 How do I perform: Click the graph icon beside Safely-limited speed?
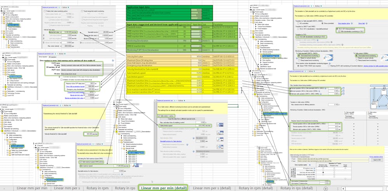coord(220,124)
